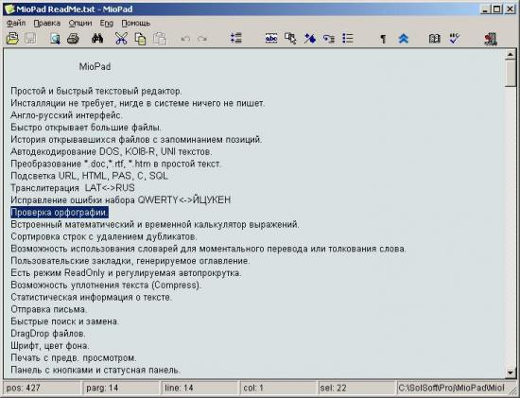The height and width of the screenshot is (398, 520).
Task: Click the blue star arrow icon
Action: (x=310, y=39)
